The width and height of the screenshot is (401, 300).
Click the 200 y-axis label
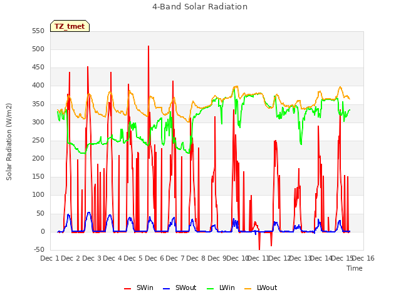(x=38, y=158)
